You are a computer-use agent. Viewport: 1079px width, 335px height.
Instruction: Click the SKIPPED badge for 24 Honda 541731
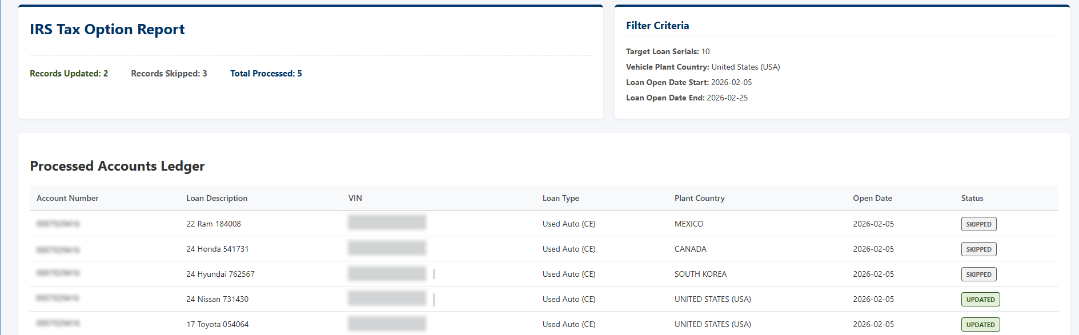pos(978,249)
